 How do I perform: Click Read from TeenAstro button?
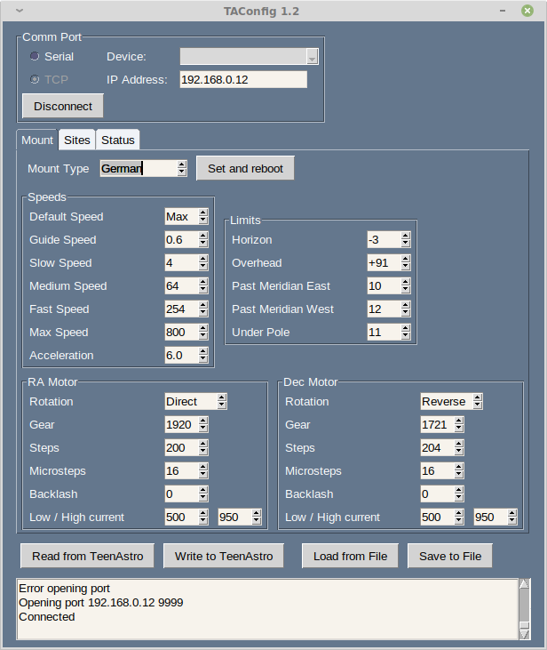87,556
